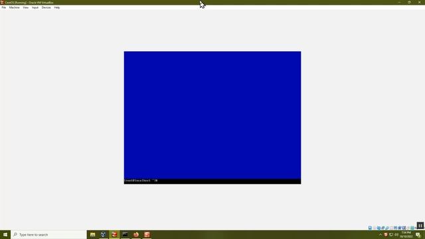Show hidden system tray icons
This screenshot has height=239, width=425.
(381, 235)
